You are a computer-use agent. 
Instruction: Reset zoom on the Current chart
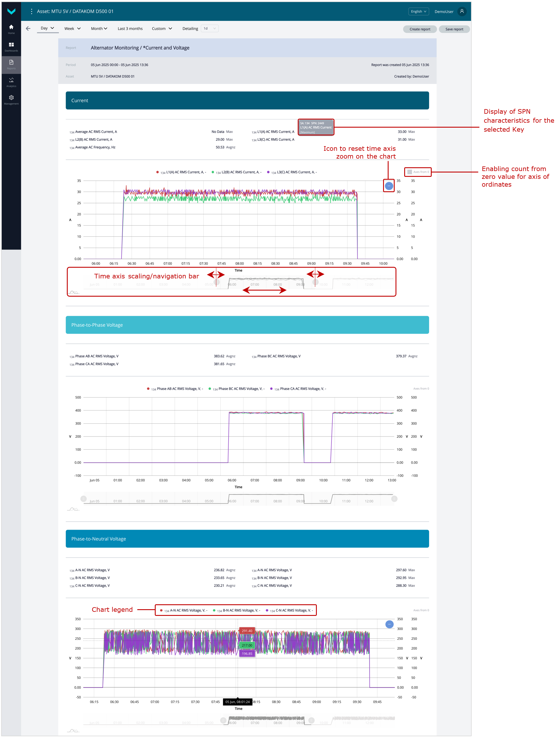pyautogui.click(x=389, y=186)
